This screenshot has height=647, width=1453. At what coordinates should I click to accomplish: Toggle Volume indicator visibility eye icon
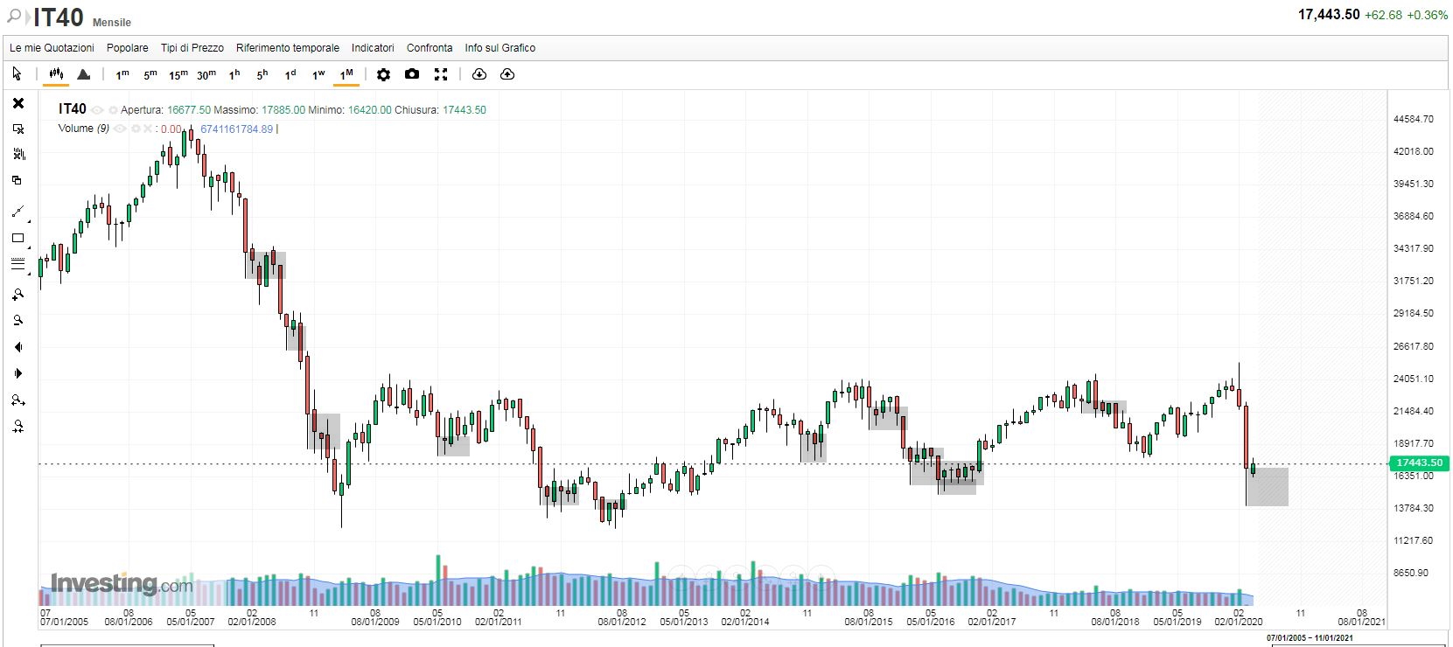click(120, 129)
